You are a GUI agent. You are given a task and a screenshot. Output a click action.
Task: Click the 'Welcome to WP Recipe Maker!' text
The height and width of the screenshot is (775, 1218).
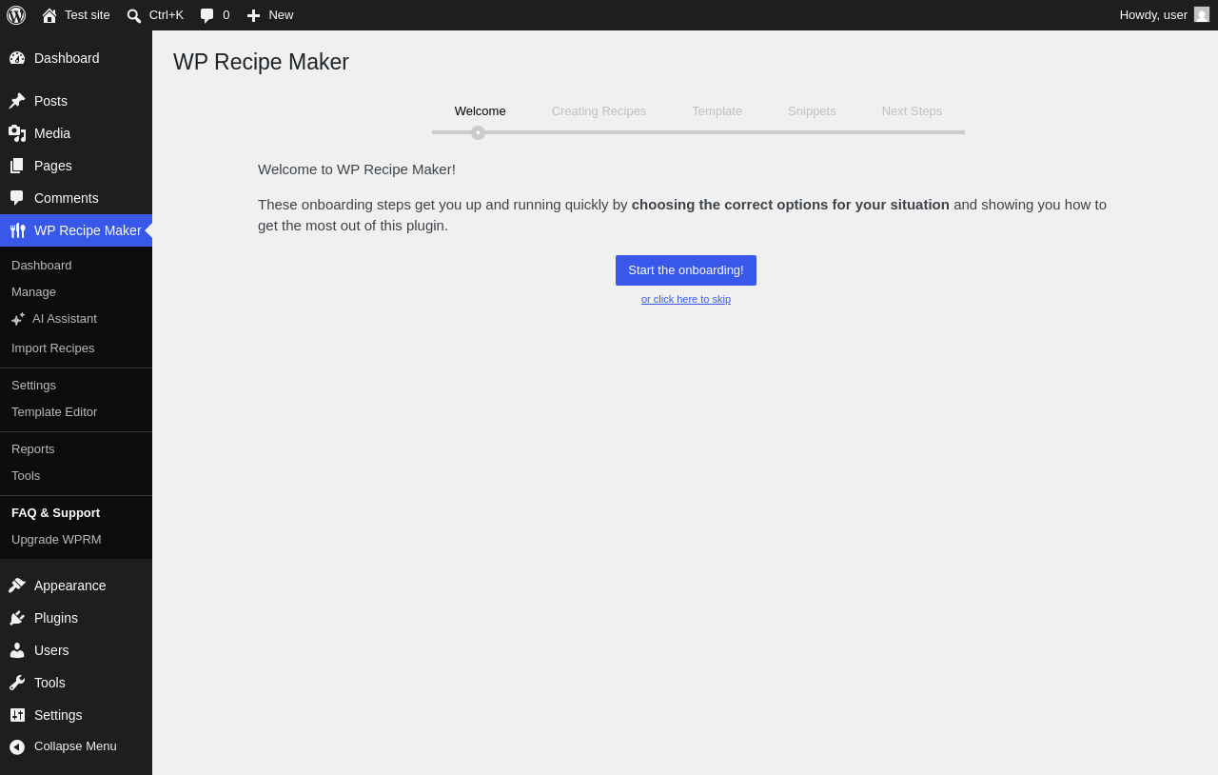point(357,169)
